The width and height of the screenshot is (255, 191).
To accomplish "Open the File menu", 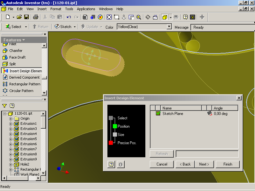I will pos(11,9).
